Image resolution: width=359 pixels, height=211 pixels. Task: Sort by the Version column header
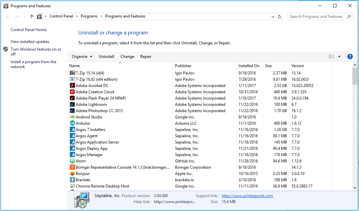[310, 66]
